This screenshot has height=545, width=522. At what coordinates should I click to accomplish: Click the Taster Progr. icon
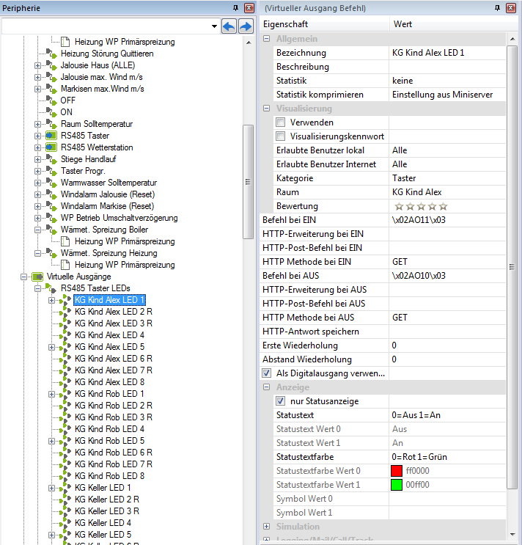51,171
